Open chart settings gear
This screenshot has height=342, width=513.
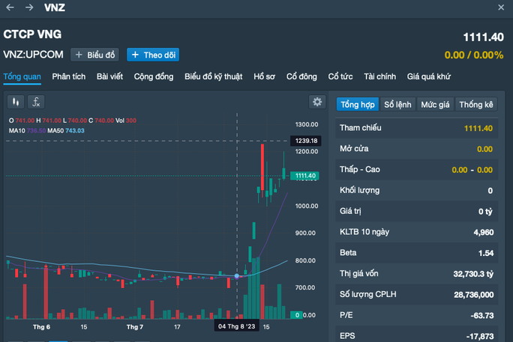(x=317, y=102)
